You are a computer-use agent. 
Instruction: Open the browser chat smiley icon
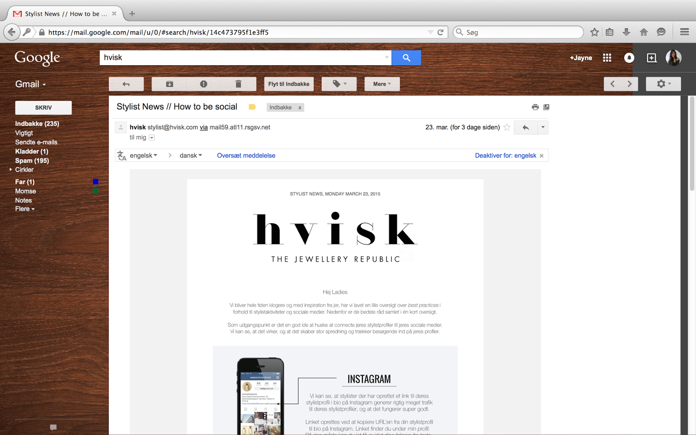tap(661, 32)
